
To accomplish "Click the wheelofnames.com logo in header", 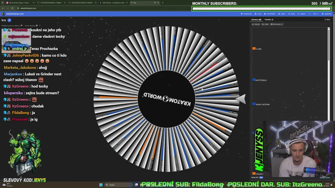I will click(x=13, y=14).
